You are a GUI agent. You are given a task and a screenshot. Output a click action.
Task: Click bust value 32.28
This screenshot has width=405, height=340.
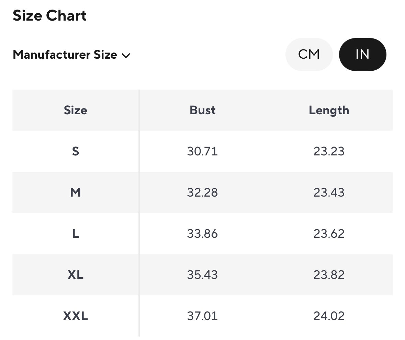coord(202,192)
